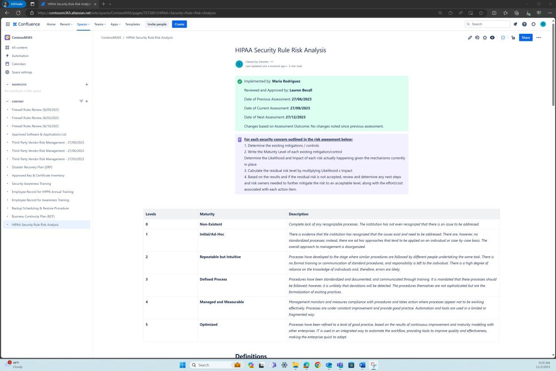
Task: Open Confluence notifications bell
Action: 515,24
